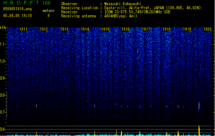Screen dimensions: 215x136
Task: Click the Receiver label
Action: pos(69,12)
